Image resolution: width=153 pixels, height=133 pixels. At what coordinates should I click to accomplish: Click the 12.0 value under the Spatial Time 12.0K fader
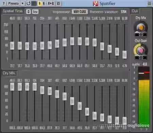click(x=117, y=66)
